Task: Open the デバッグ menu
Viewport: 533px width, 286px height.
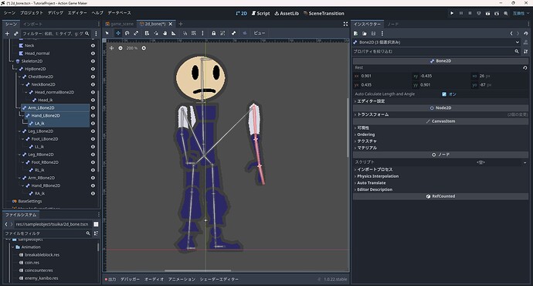Action: [x=56, y=13]
